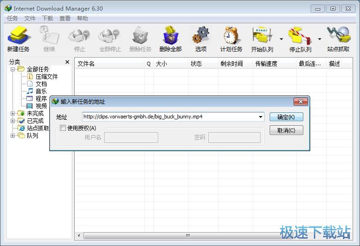The width and height of the screenshot is (360, 246).
Task: Click the Q column header
Action: click(149, 64)
